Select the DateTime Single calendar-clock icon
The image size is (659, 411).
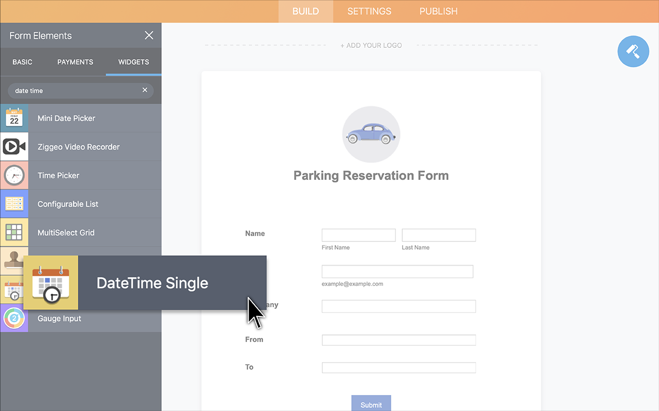[50, 283]
